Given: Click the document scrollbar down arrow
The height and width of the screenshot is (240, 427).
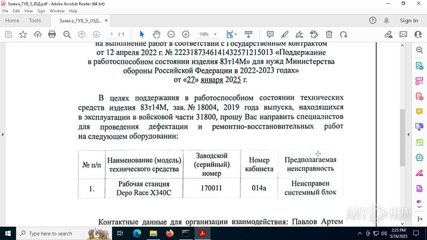Looking at the screenshot, I should (x=402, y=224).
